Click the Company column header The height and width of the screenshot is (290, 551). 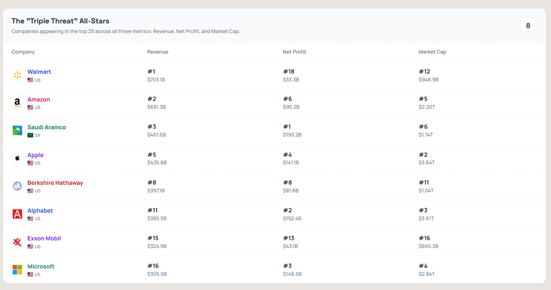[x=23, y=52]
